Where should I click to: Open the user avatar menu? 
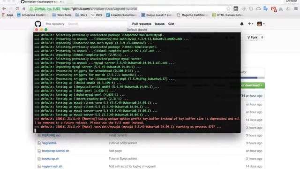261,24
